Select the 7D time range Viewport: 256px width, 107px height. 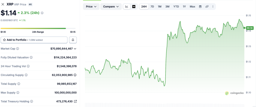(x=152, y=6)
